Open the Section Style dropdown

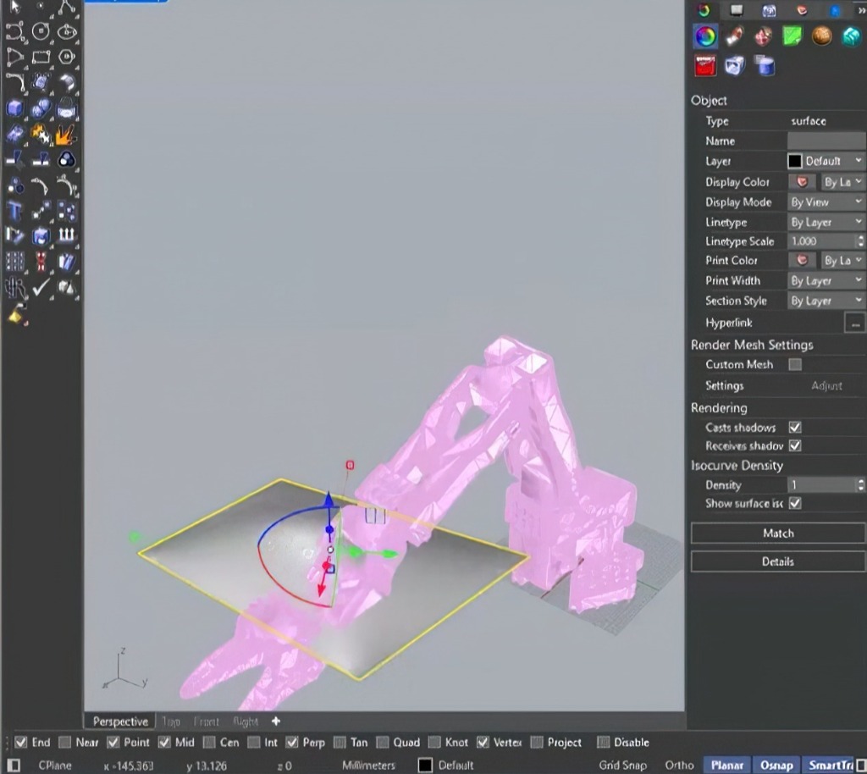pyautogui.click(x=826, y=301)
